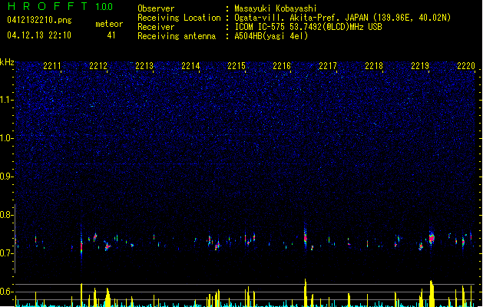
Task: Click the Receiving Location label
Action: (x=179, y=18)
